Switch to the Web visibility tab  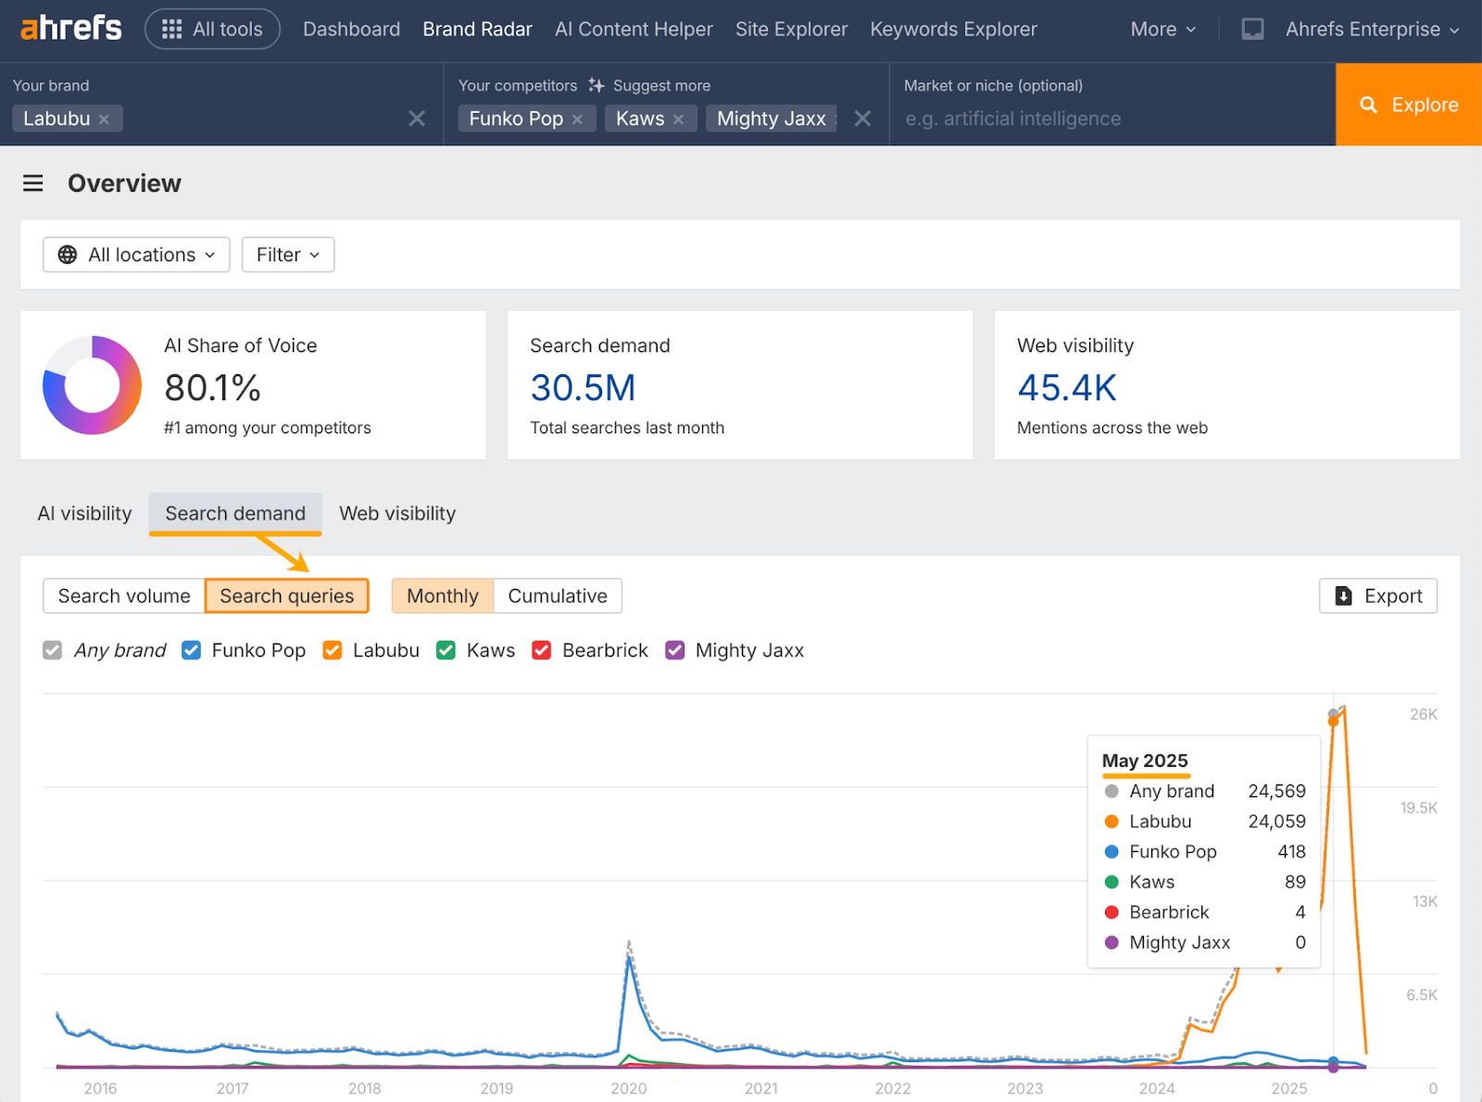click(396, 513)
